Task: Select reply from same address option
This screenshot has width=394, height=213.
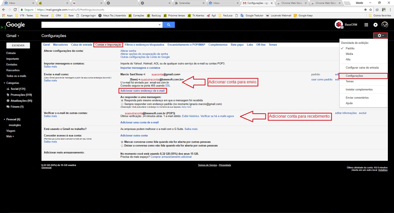Action: point(122,100)
